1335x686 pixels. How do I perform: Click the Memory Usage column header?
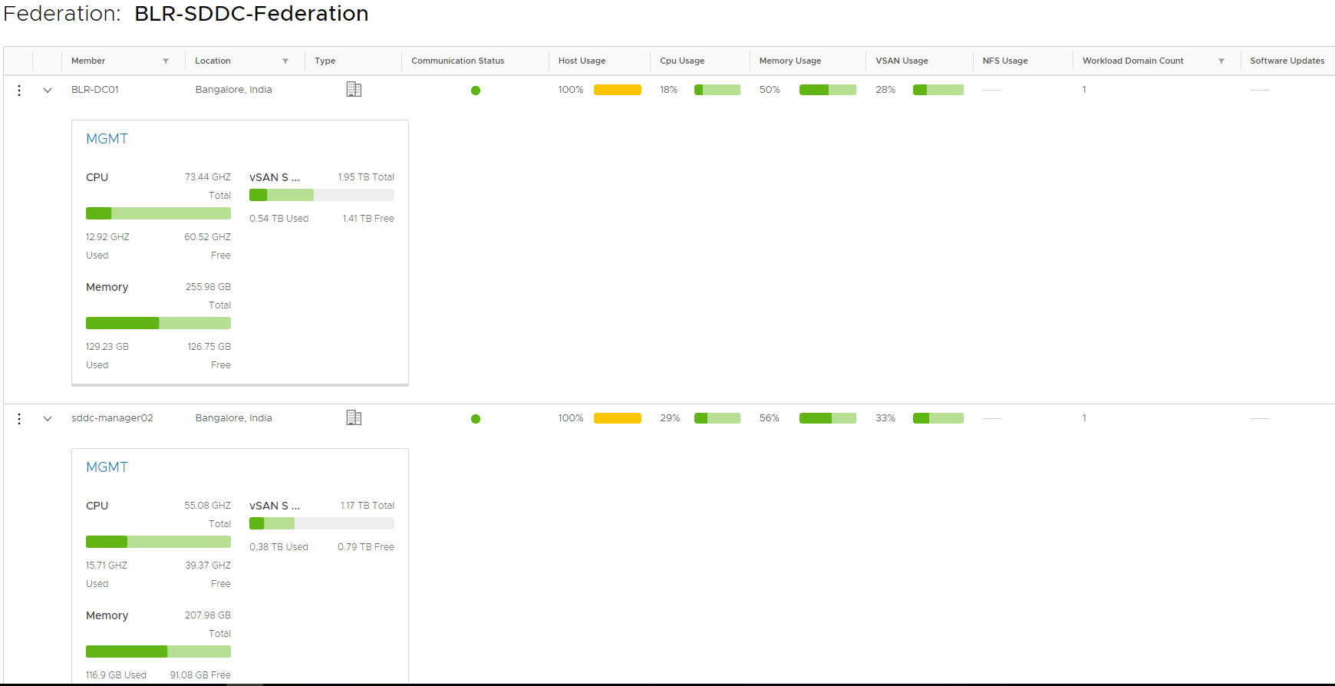(790, 61)
